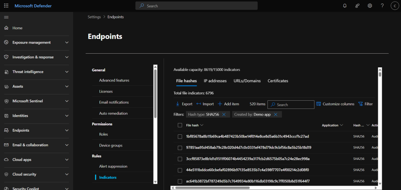401x190 pixels.
Task: Open File hash column sort dropdown
Action: (202, 125)
